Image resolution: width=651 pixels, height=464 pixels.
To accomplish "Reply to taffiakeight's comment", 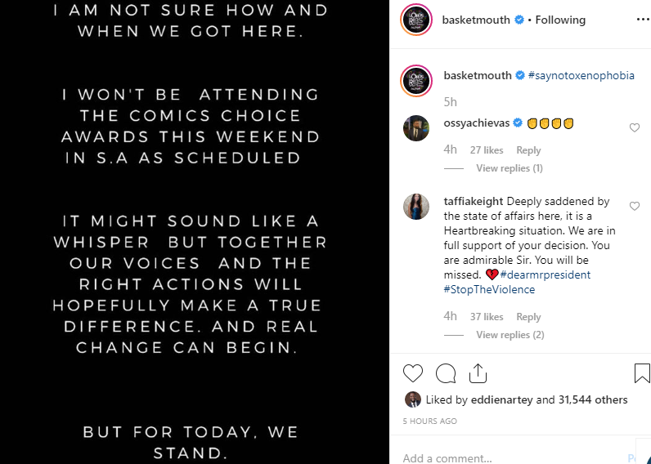I will [x=528, y=317].
